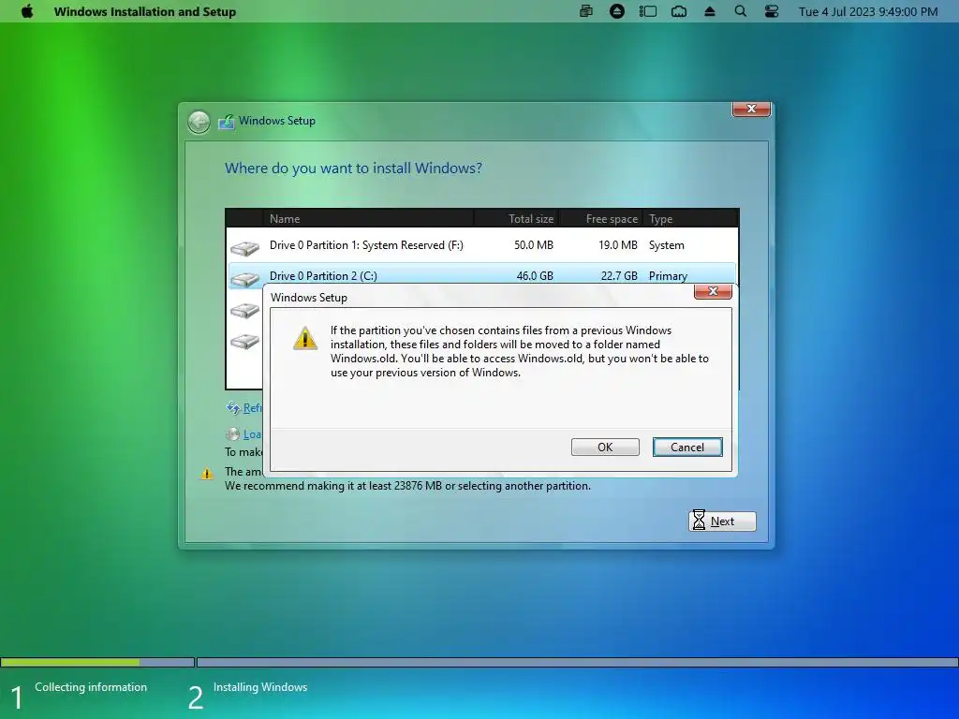Click the yellow warning icon in dialog

click(305, 338)
